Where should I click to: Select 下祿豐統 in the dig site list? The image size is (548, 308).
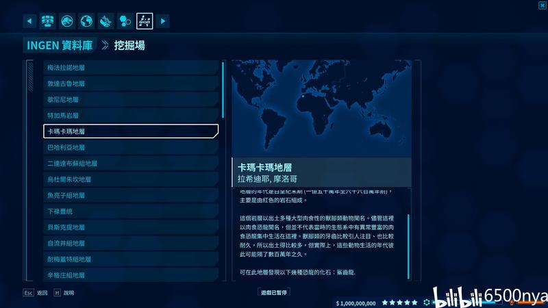click(x=131, y=211)
